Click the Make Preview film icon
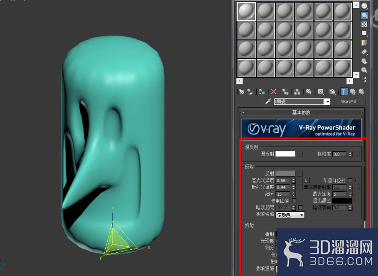The height and width of the screenshot is (276, 378). [x=364, y=52]
